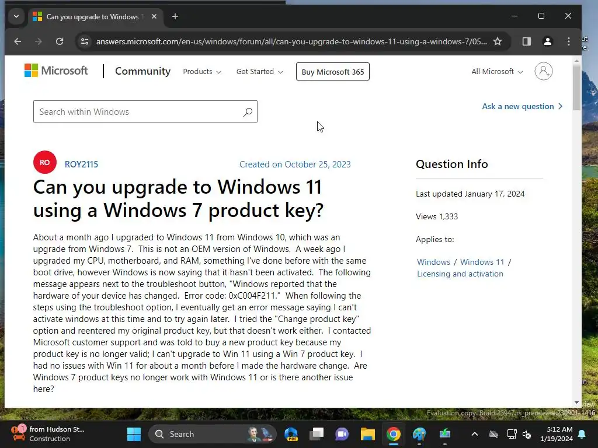Viewport: 598px width, 448px height.
Task: Open Microsoft Edge from taskbar
Action: pos(291,434)
